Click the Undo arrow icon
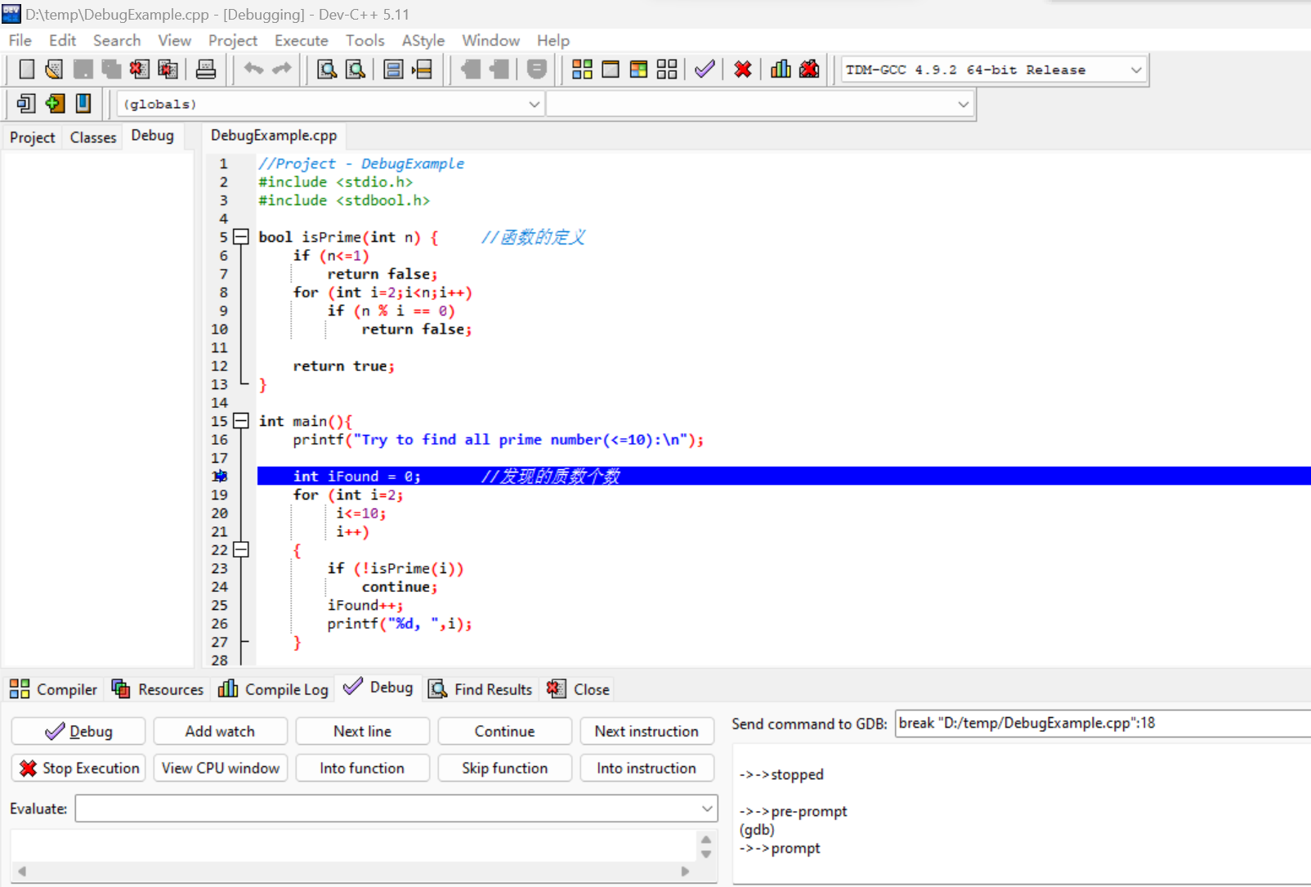The height and width of the screenshot is (887, 1311). pos(253,69)
